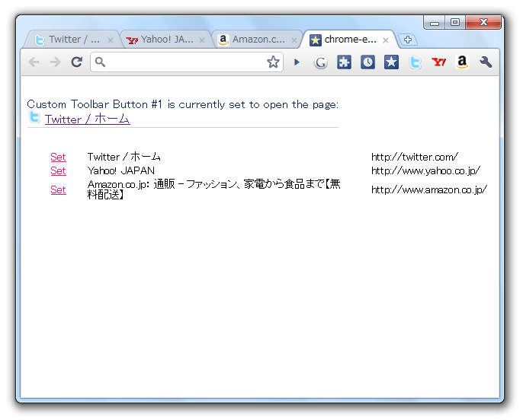Screen dimensions: 523x420
Task: Click the blue star extension button
Action: click(391, 62)
